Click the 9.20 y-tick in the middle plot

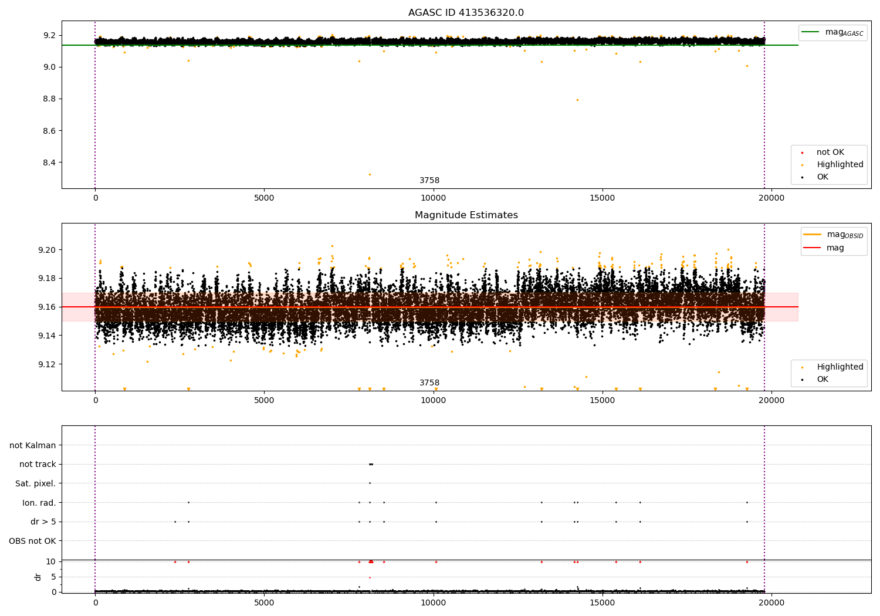47,250
